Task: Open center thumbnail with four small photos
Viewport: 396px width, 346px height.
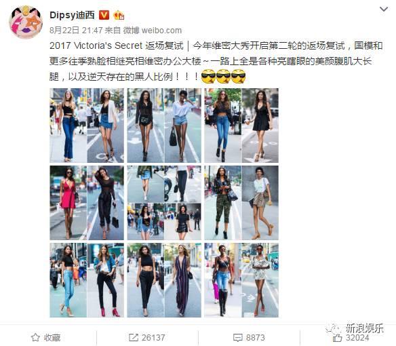Action: (x=164, y=203)
